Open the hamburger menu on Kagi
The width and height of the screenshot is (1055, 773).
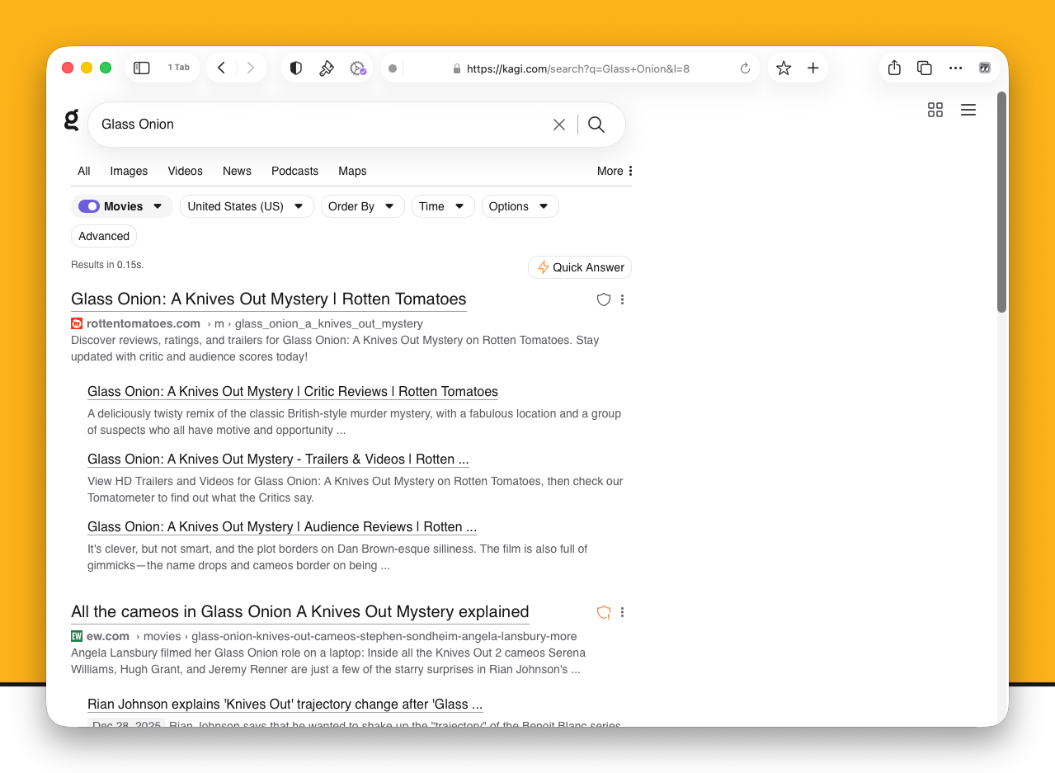968,110
